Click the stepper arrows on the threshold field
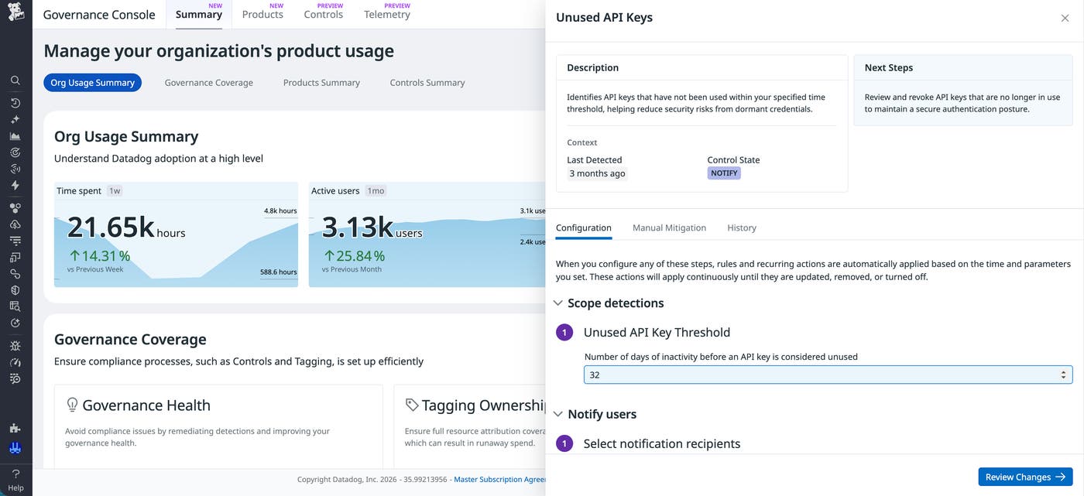This screenshot has height=496, width=1084. point(1062,375)
